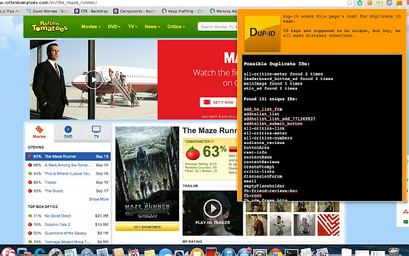Expand the TV navigation menu
Image resolution: width=409 pixels, height=256 pixels.
tap(132, 27)
